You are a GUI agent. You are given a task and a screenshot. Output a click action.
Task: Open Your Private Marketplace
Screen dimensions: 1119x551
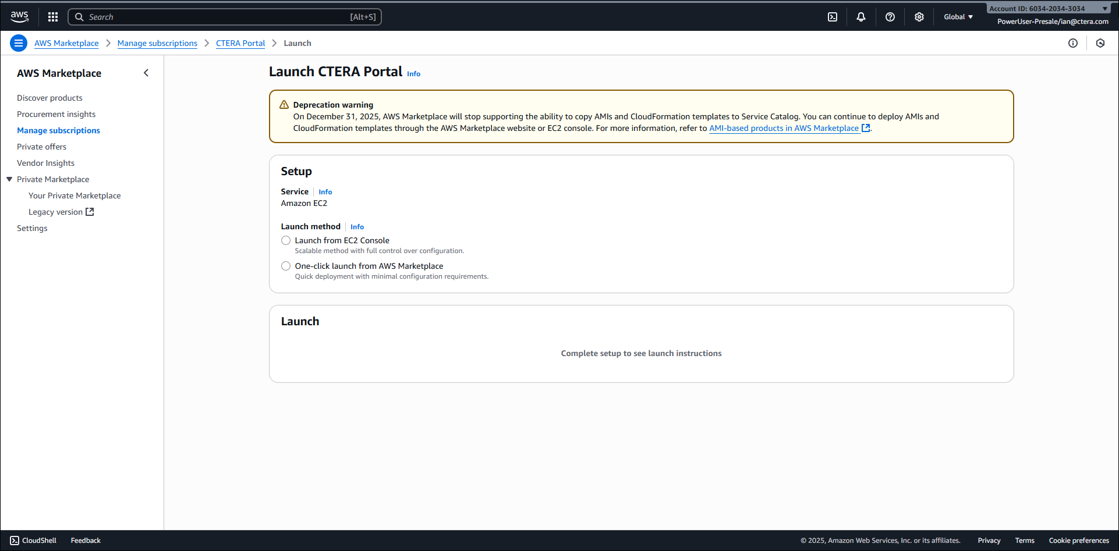[75, 195]
